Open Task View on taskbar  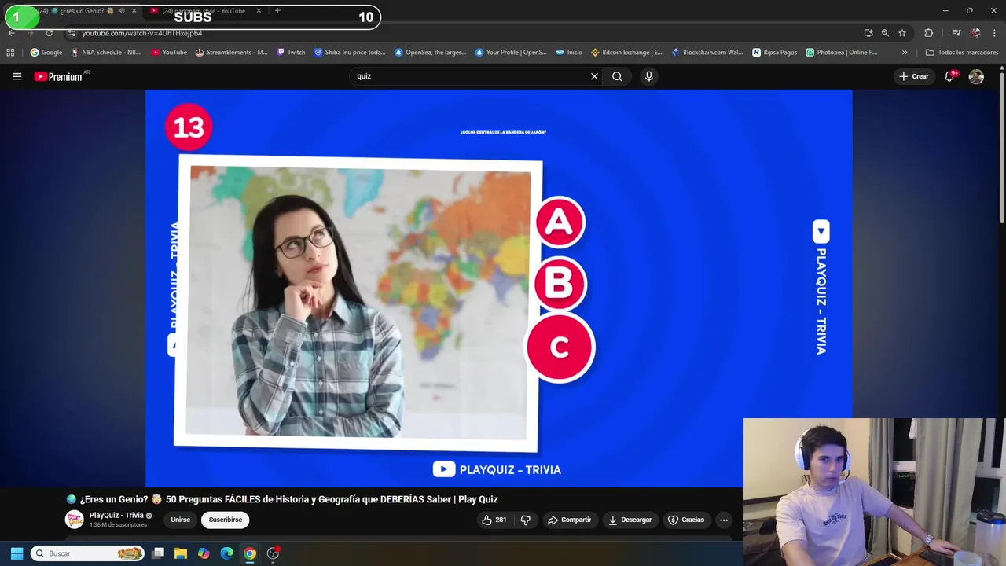click(x=158, y=553)
